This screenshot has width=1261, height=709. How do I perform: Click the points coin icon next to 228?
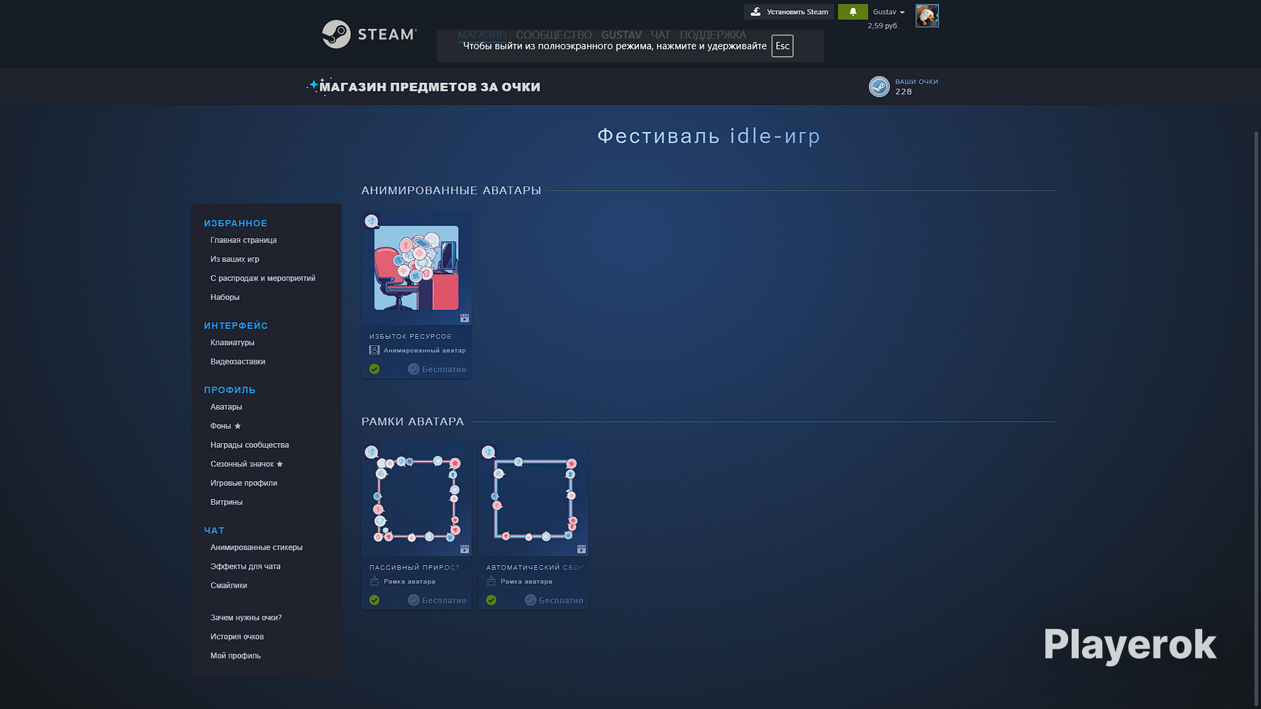[879, 86]
